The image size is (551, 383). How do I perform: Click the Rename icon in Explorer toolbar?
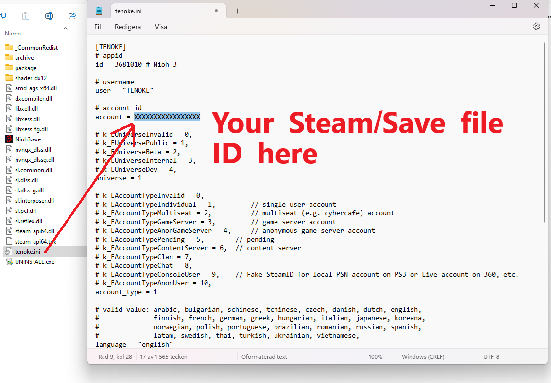[x=49, y=16]
